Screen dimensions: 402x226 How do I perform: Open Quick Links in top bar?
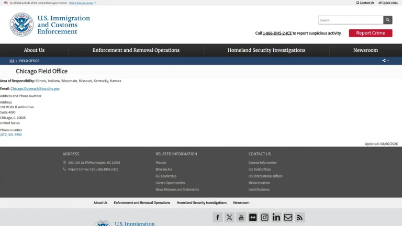[388, 3]
